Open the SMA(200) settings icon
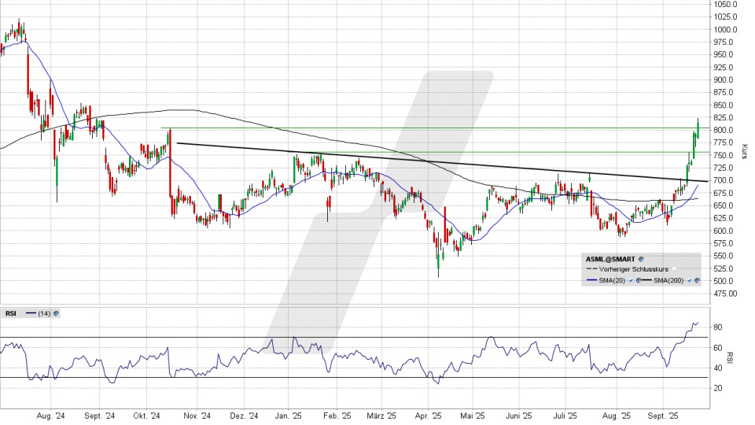This screenshot has width=755, height=425. [697, 281]
